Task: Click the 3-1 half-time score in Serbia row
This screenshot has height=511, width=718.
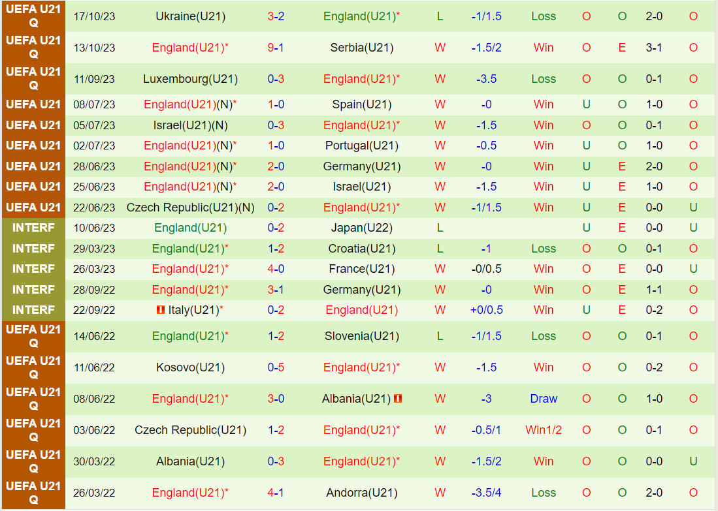Action: tap(654, 48)
